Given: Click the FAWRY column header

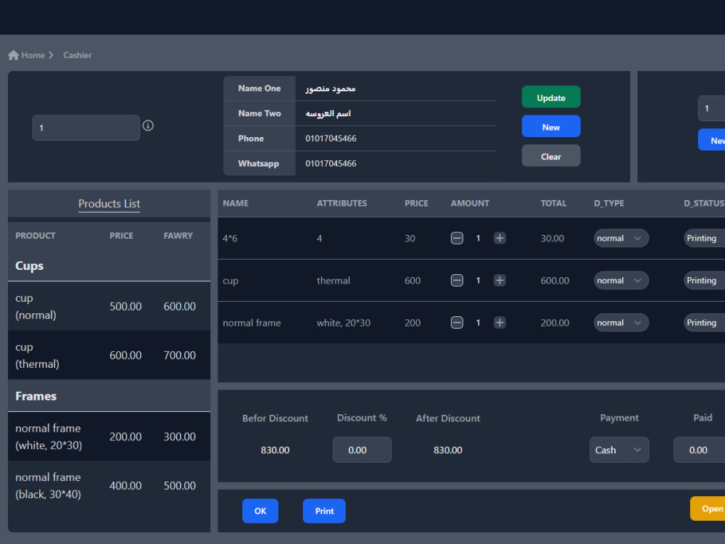Looking at the screenshot, I should [x=178, y=236].
